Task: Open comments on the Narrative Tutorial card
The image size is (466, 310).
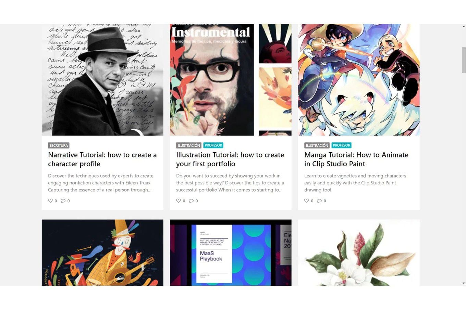Action: click(63, 201)
